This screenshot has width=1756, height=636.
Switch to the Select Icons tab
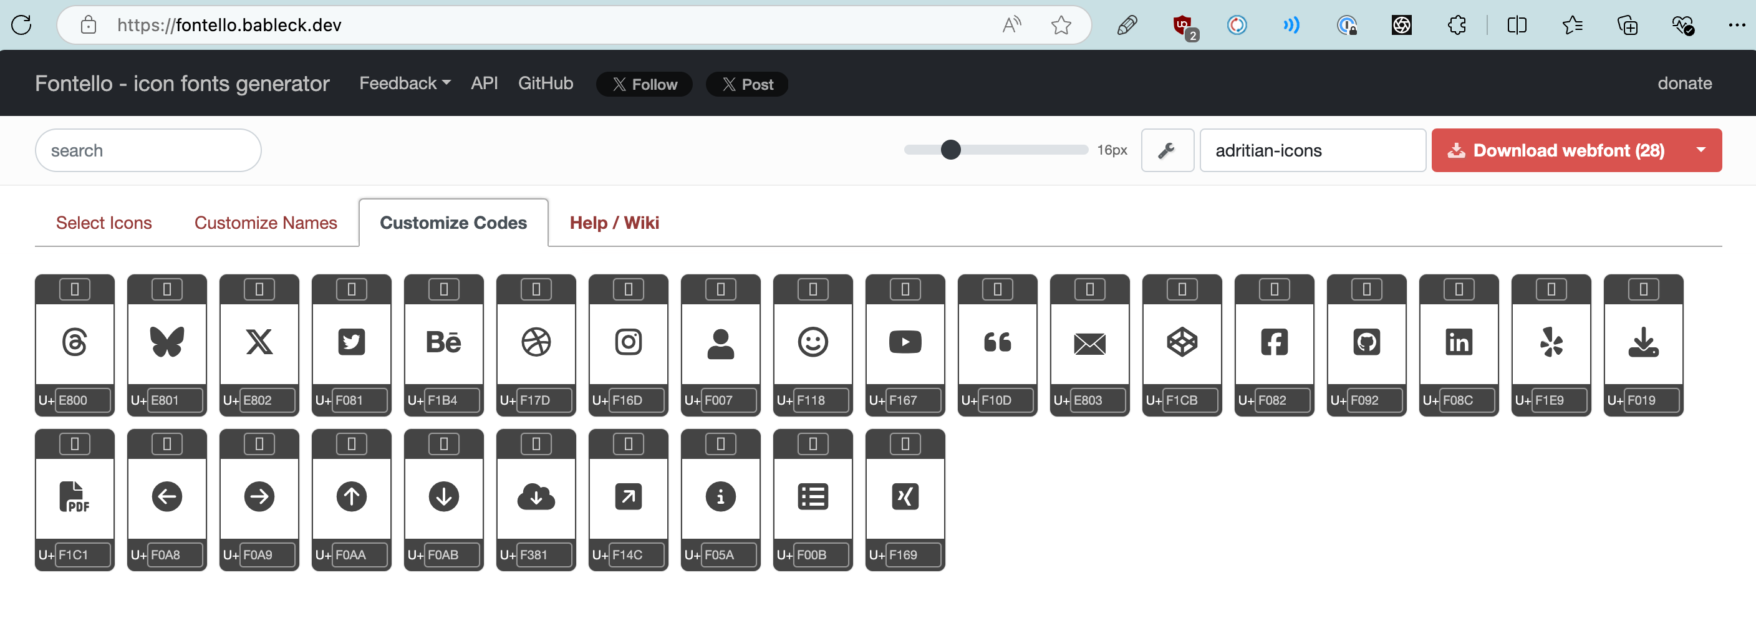pyautogui.click(x=104, y=223)
